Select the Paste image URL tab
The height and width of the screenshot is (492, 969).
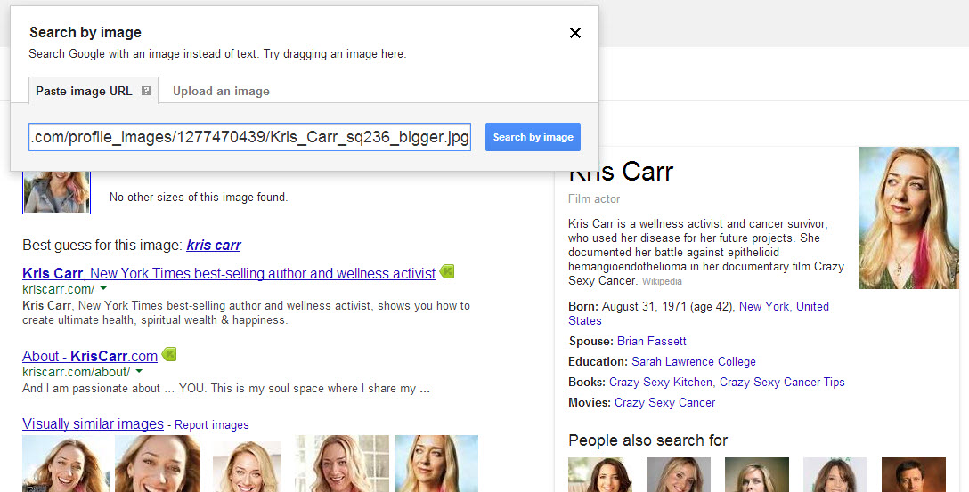pyautogui.click(x=84, y=91)
